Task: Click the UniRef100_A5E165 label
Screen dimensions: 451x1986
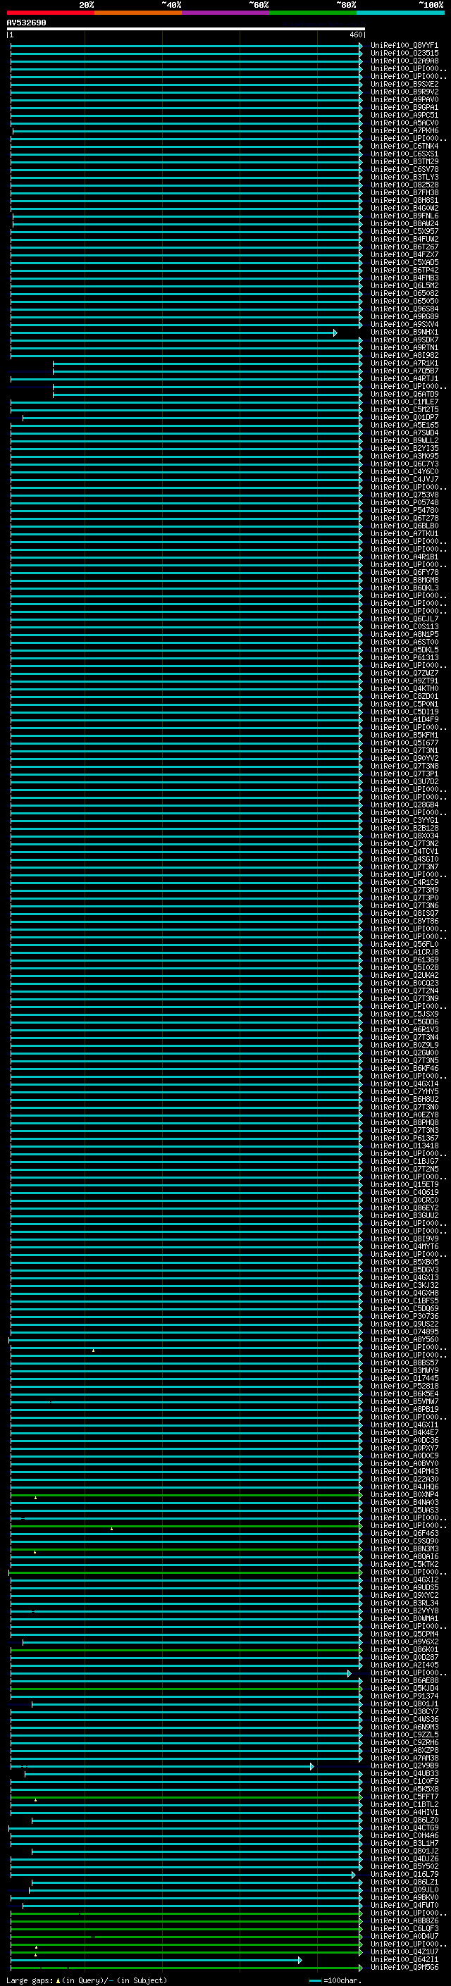Action: (x=404, y=425)
